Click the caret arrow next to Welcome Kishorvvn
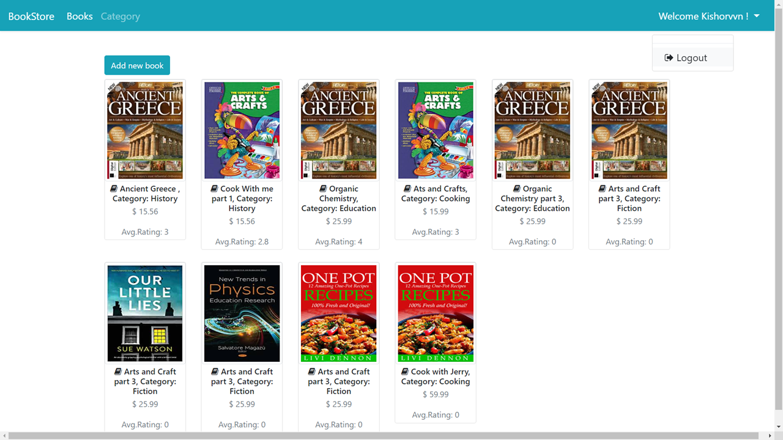Screen dimensions: 783x440 click(x=757, y=16)
